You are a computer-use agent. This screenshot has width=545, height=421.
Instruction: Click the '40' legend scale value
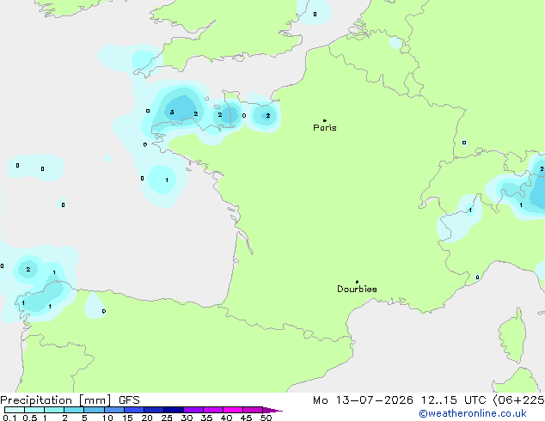226,418
